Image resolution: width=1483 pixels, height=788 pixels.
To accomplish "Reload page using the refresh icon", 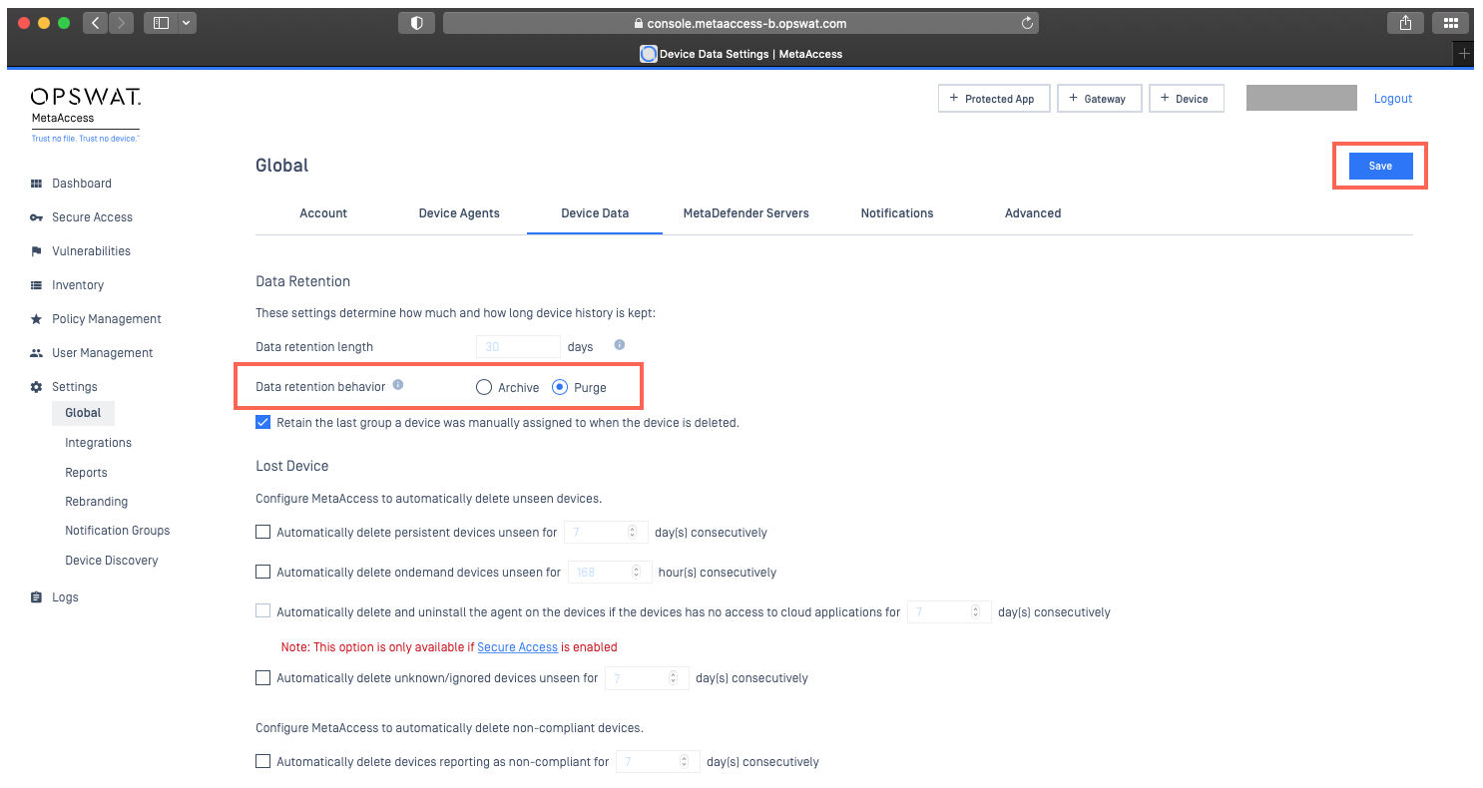I will (x=1027, y=23).
